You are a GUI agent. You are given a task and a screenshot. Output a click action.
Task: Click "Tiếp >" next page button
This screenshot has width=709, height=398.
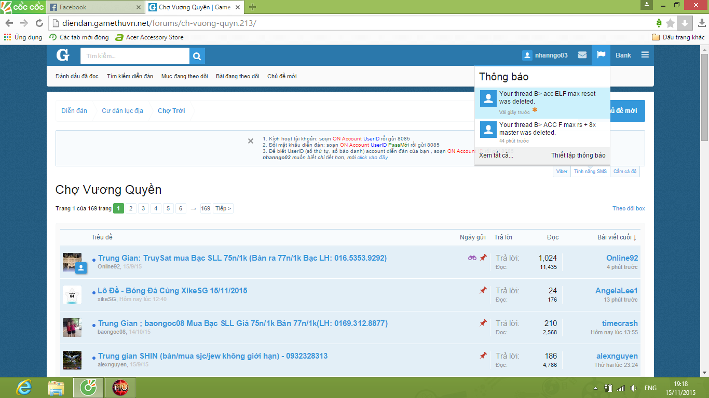coord(223,208)
